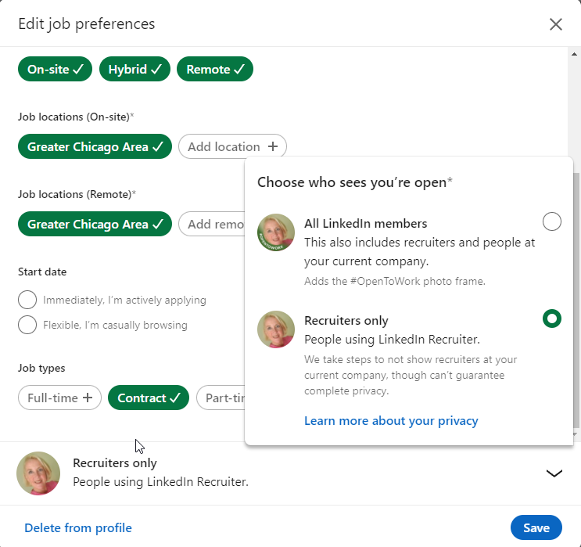Screen dimensions: 581x547
Task: Click the checkmark icon on Hybrid chip
Action: pyautogui.click(x=156, y=69)
